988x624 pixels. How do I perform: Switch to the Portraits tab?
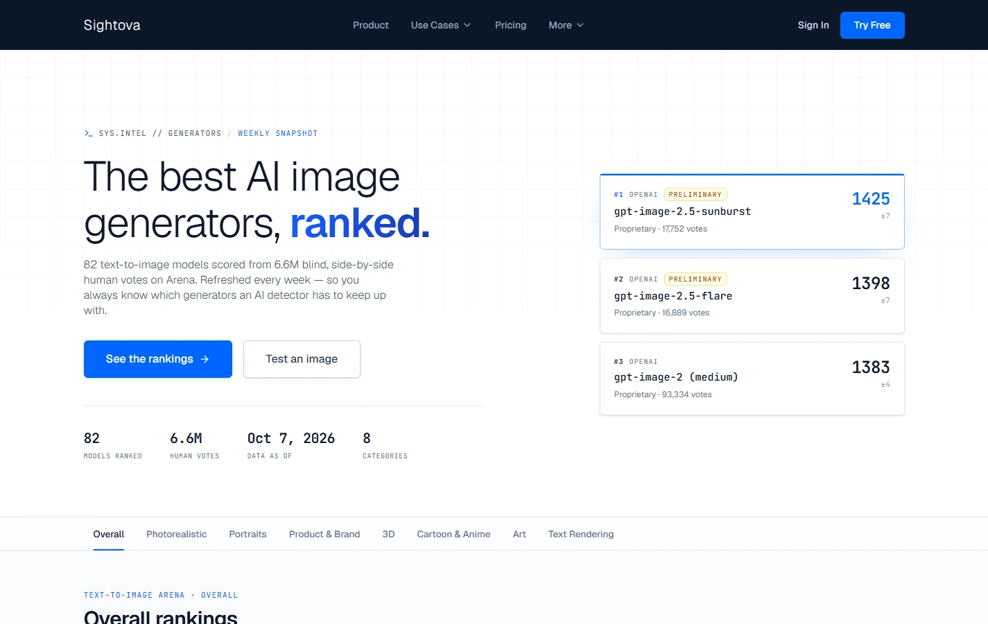pos(248,534)
